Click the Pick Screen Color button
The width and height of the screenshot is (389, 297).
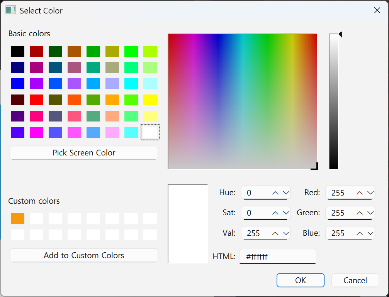[84, 153]
